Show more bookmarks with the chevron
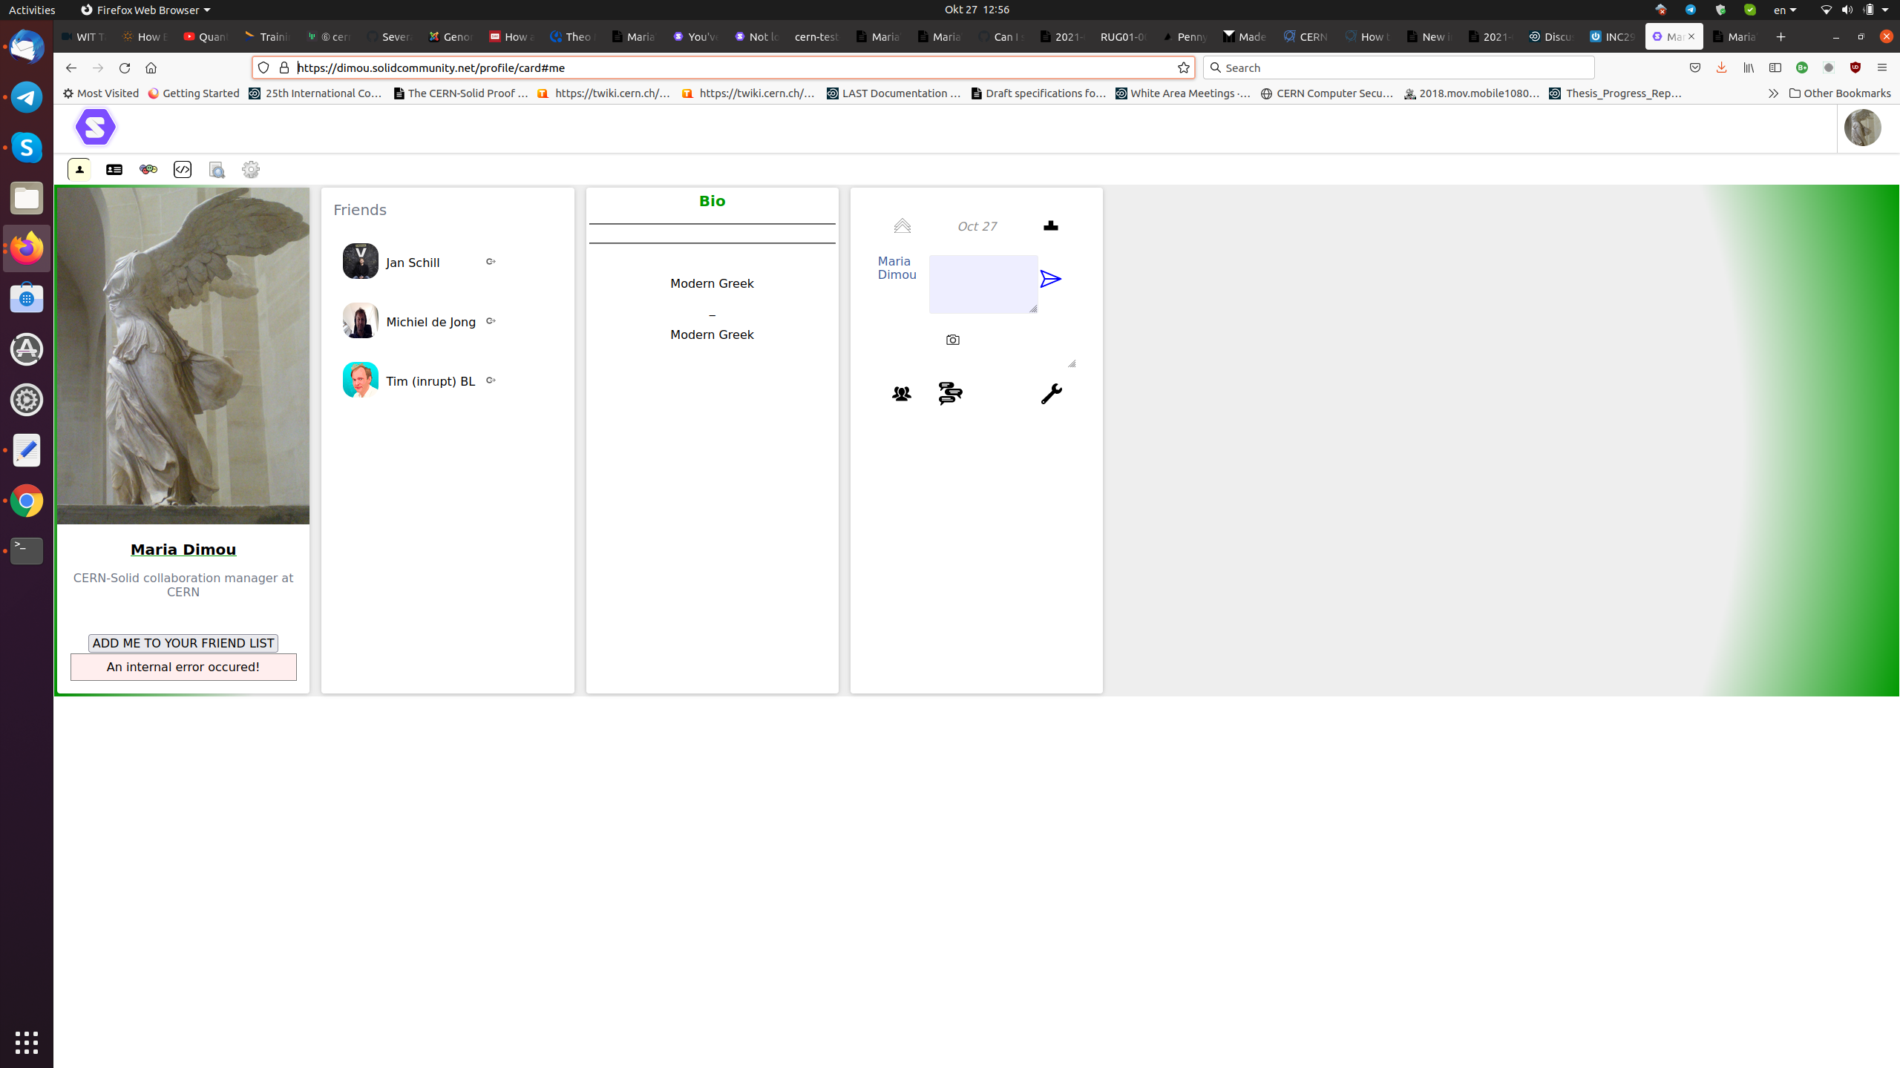Image resolution: width=1900 pixels, height=1068 pixels. tap(1773, 93)
